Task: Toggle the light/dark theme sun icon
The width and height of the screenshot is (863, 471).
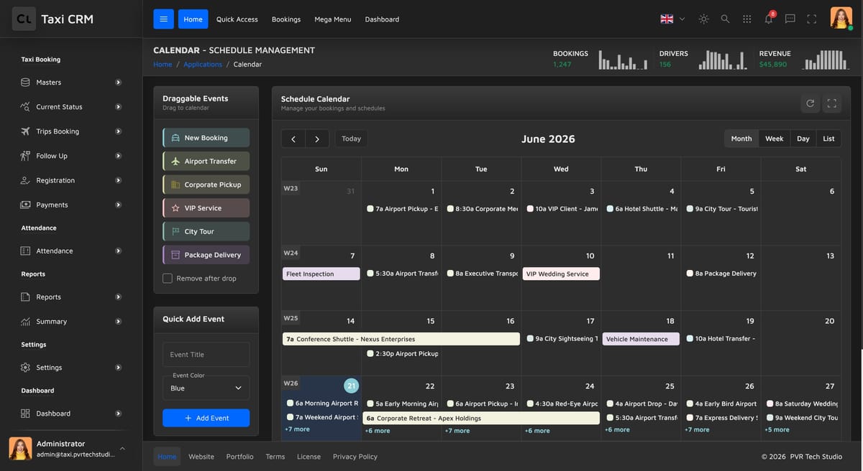Action: click(x=703, y=19)
